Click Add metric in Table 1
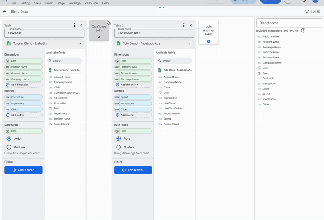The height and width of the screenshot is (220, 324). [x=23, y=115]
